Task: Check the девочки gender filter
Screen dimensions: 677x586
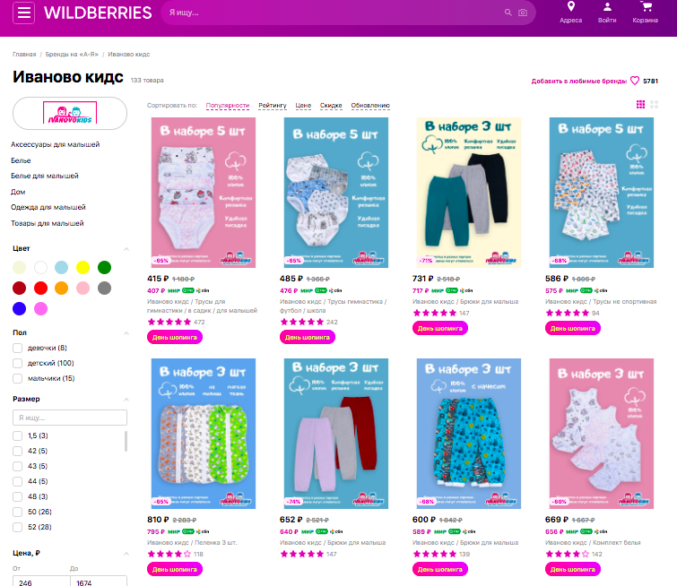Action: coord(17,348)
